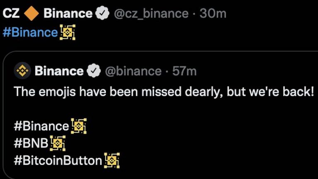Viewport: 318px width, 179px height.
Task: Click the 30m timestamp of CZ's tweet
Action: click(213, 14)
